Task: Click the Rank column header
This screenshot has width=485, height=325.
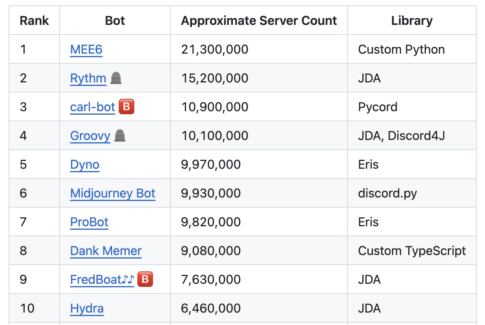Action: 34,21
